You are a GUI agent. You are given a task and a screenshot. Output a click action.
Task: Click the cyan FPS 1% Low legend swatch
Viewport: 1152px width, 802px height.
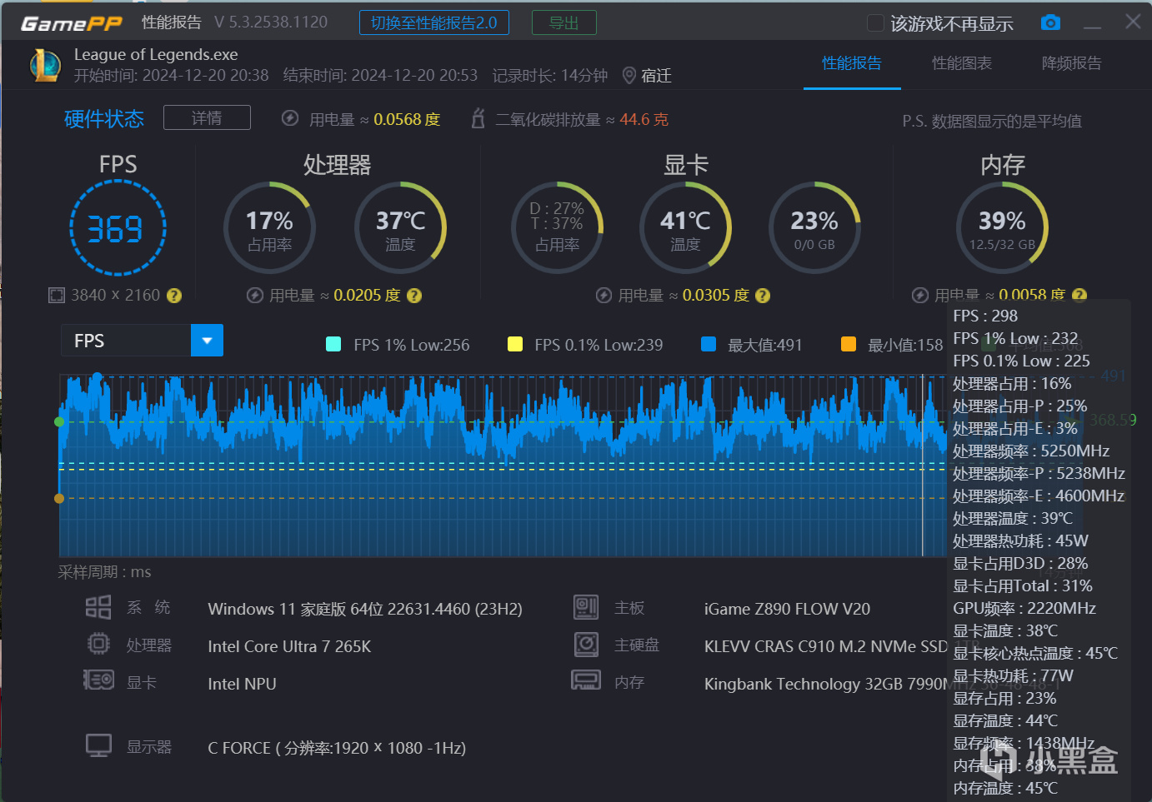coord(333,344)
